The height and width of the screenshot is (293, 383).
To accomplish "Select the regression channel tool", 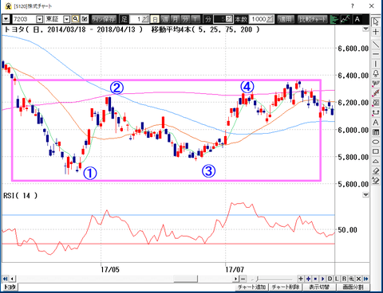I will pyautogui.click(x=376, y=93).
